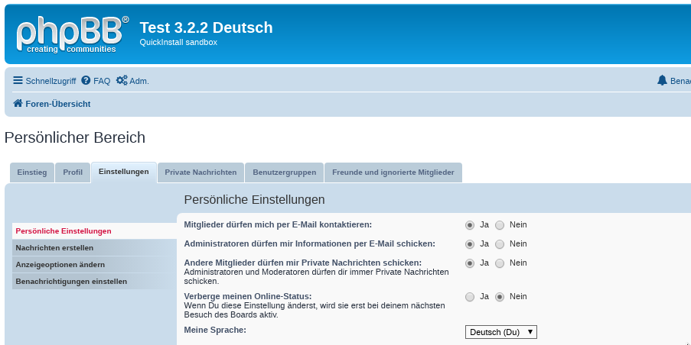The height and width of the screenshot is (345, 691).
Task: Select Nein for E-Mail kontaktieren by Mitglieder
Action: (x=499, y=225)
